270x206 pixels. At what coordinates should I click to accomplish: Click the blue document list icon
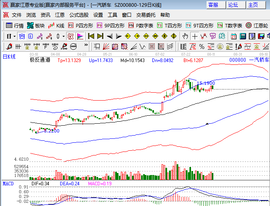click(30, 37)
